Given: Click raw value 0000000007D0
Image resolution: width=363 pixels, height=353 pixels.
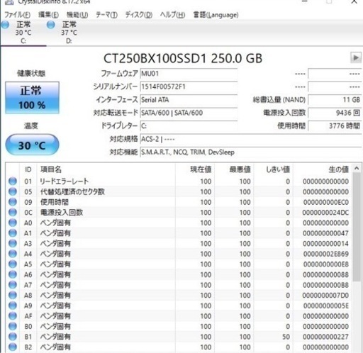Looking at the screenshot, I should pyautogui.click(x=325, y=296).
